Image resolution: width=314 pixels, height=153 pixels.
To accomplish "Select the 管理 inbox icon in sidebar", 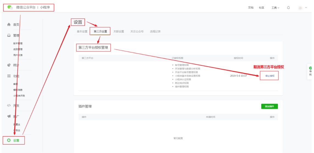I will 9,35.
